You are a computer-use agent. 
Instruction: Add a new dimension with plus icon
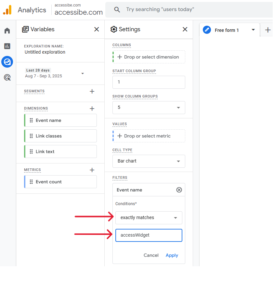pos(92,109)
